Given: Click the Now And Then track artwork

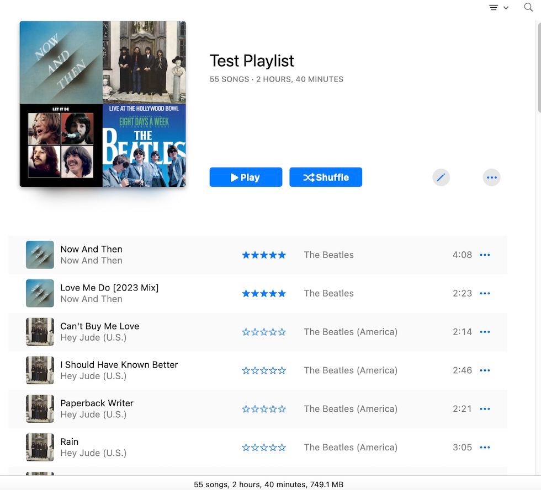Looking at the screenshot, I should click(x=40, y=255).
